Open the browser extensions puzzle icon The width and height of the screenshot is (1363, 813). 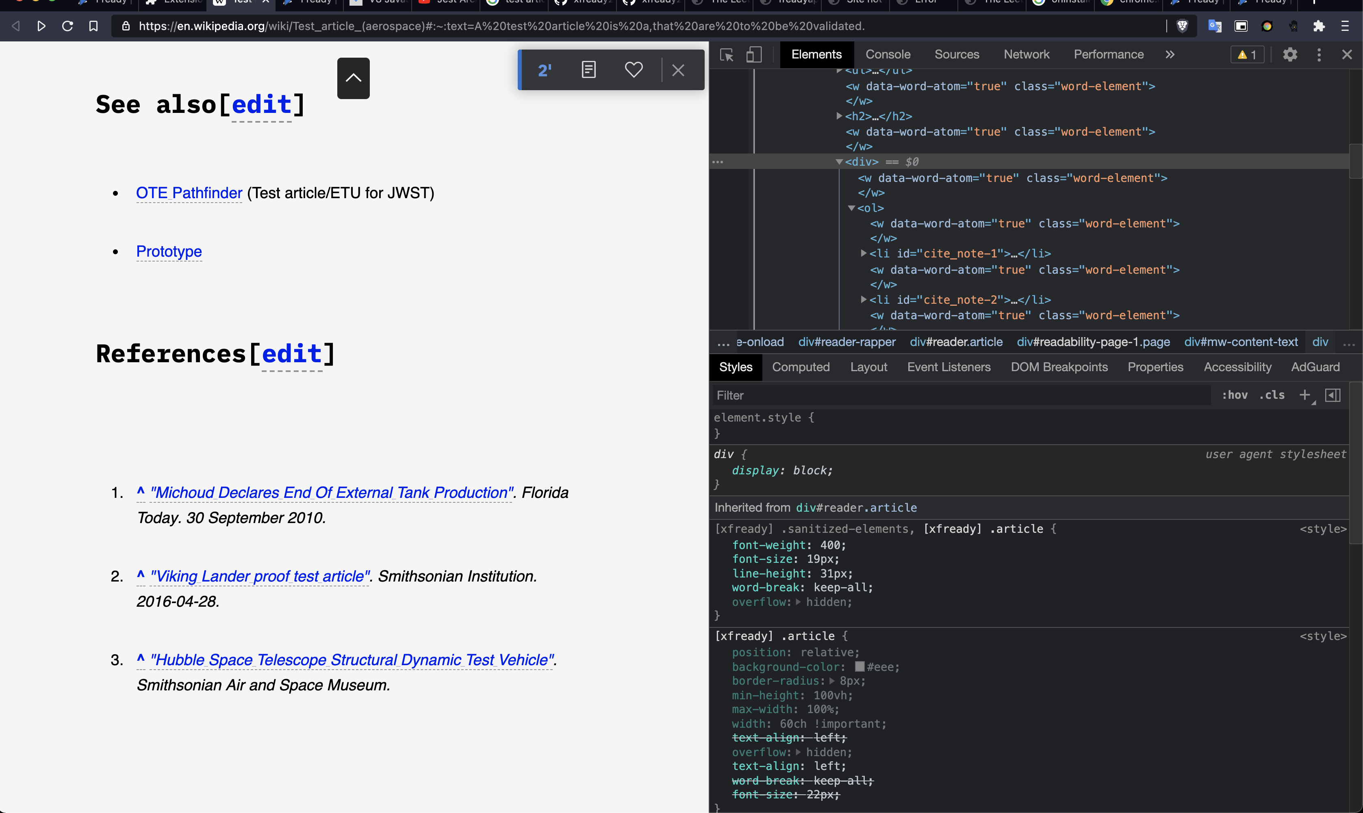[x=1320, y=26]
